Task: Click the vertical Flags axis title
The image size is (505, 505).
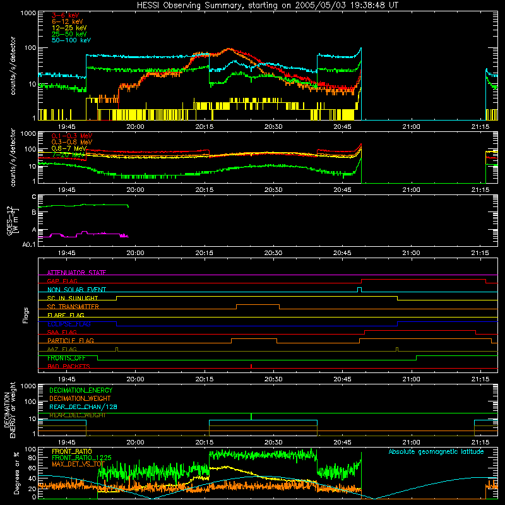Action: tap(26, 315)
